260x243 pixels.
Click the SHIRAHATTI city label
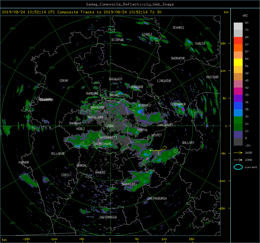[x=108, y=138]
